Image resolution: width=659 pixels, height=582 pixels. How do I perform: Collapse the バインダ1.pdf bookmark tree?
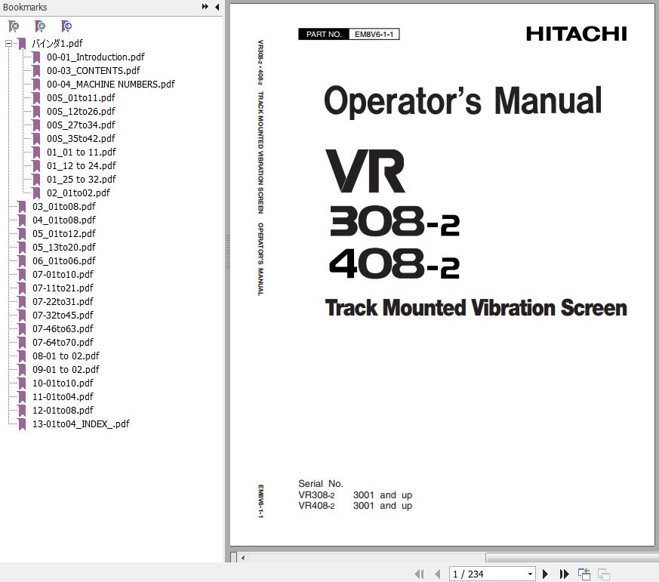(x=8, y=43)
